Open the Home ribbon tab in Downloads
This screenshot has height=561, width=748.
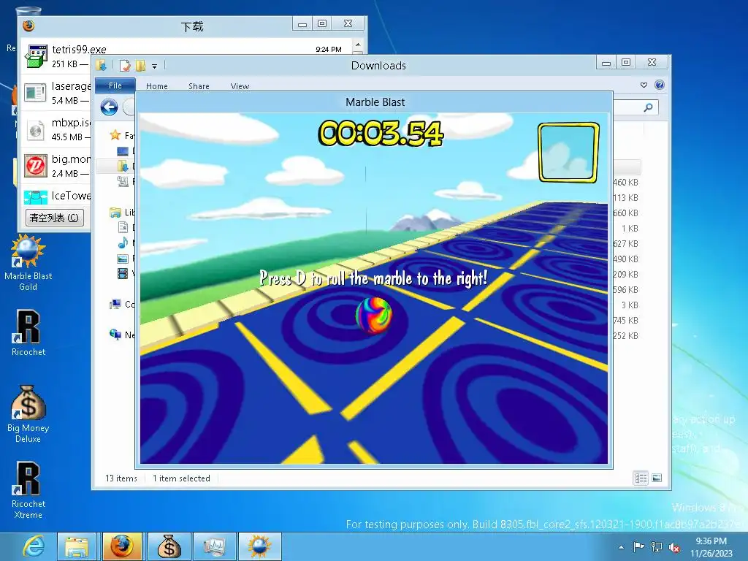[157, 86]
